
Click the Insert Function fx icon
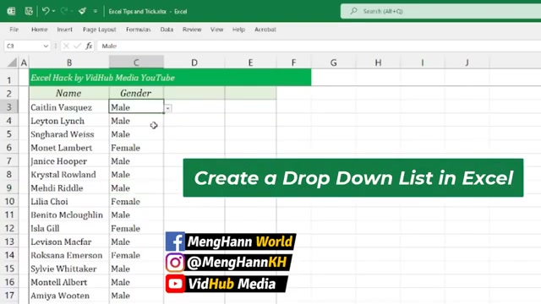89,46
